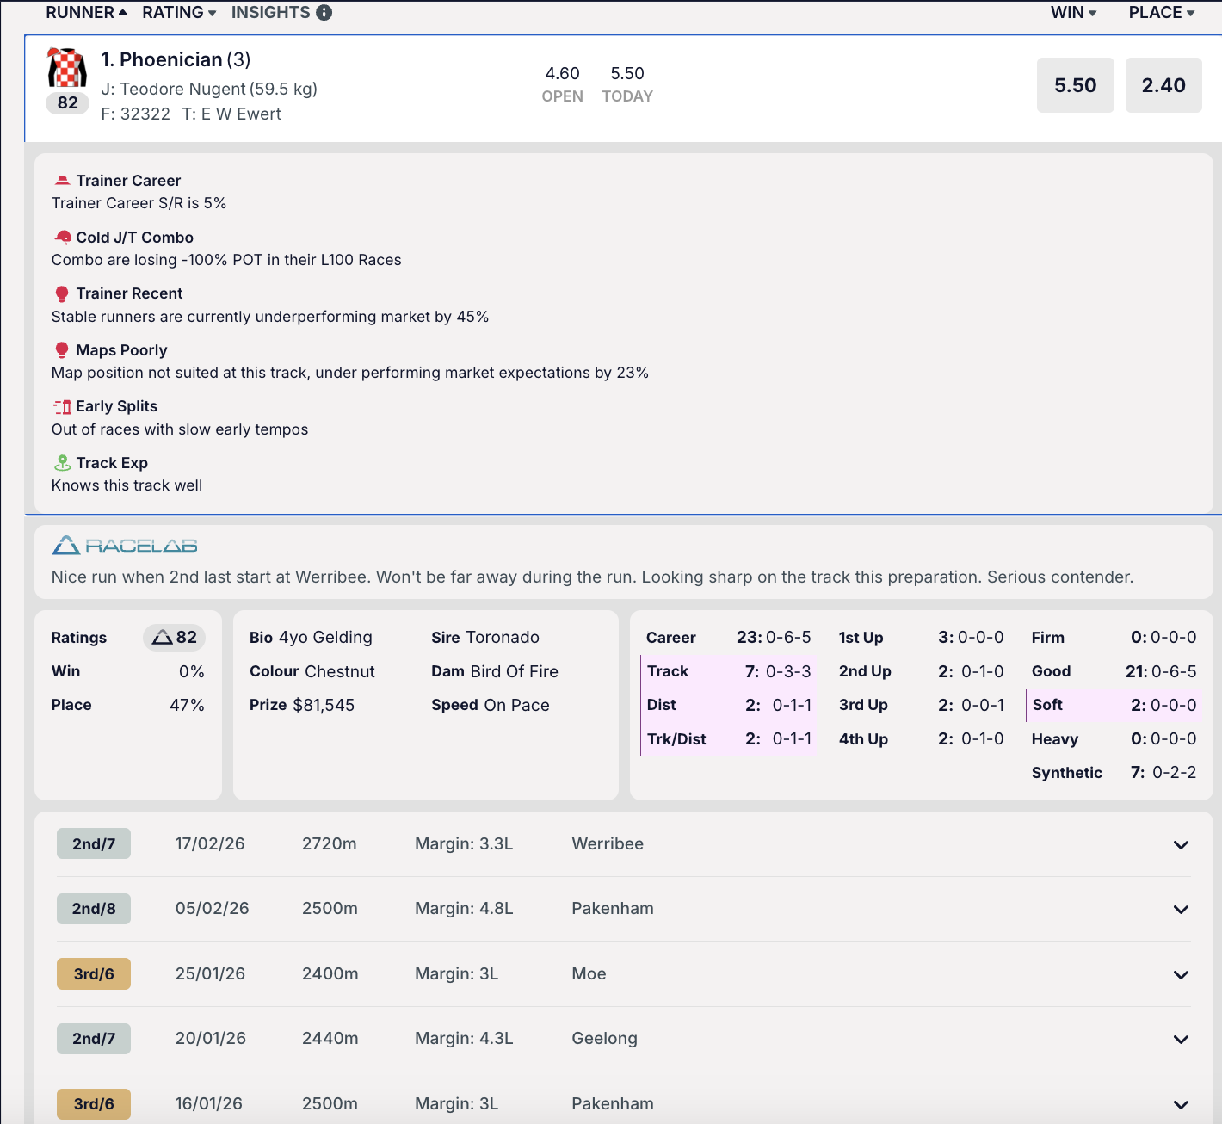Click the Margin: 3.3L Werribee text
This screenshot has height=1124, width=1222.
click(x=464, y=843)
